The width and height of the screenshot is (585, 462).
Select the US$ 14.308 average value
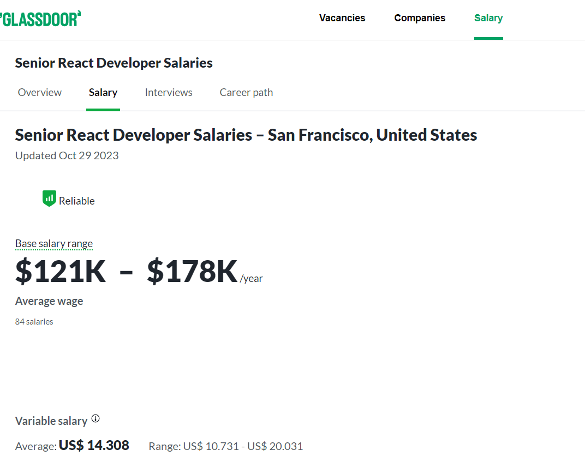94,445
